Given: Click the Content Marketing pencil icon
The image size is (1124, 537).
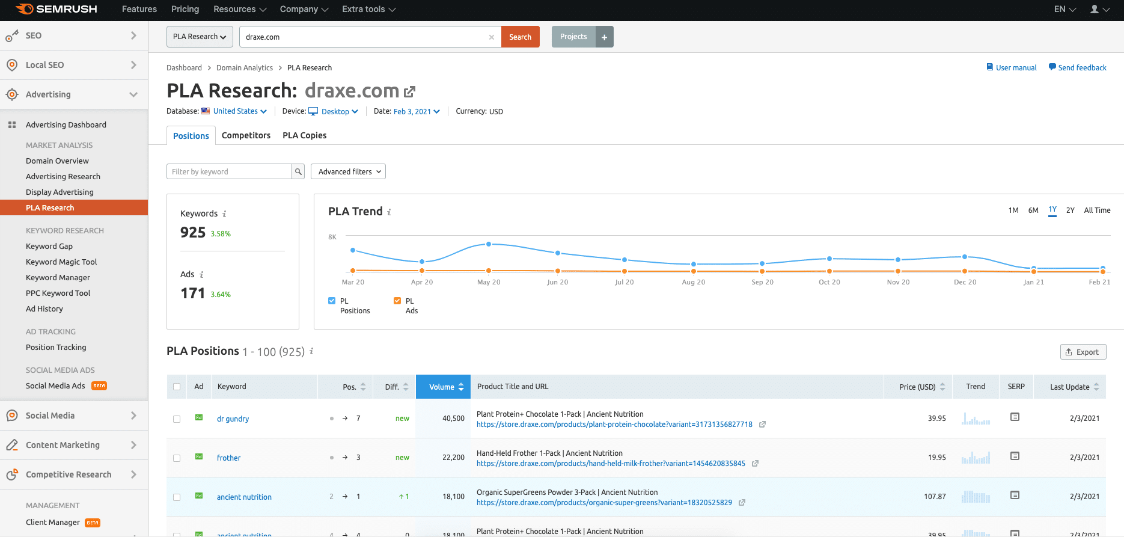Looking at the screenshot, I should (x=11, y=445).
